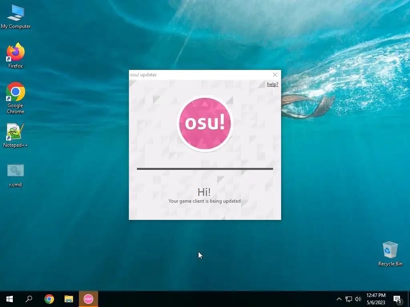Open the network status tray icon

coord(349,299)
